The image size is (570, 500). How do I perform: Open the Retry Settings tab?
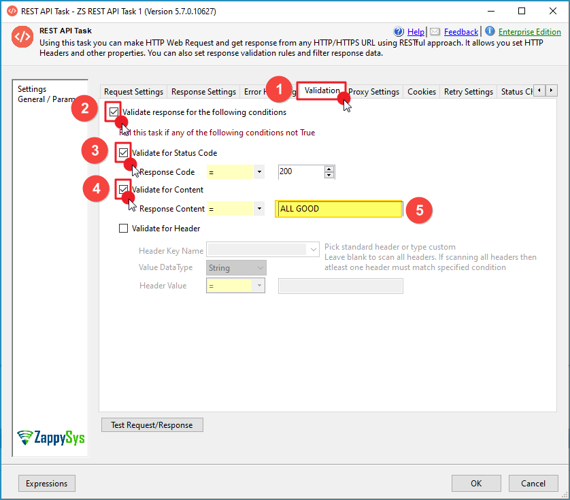(468, 92)
